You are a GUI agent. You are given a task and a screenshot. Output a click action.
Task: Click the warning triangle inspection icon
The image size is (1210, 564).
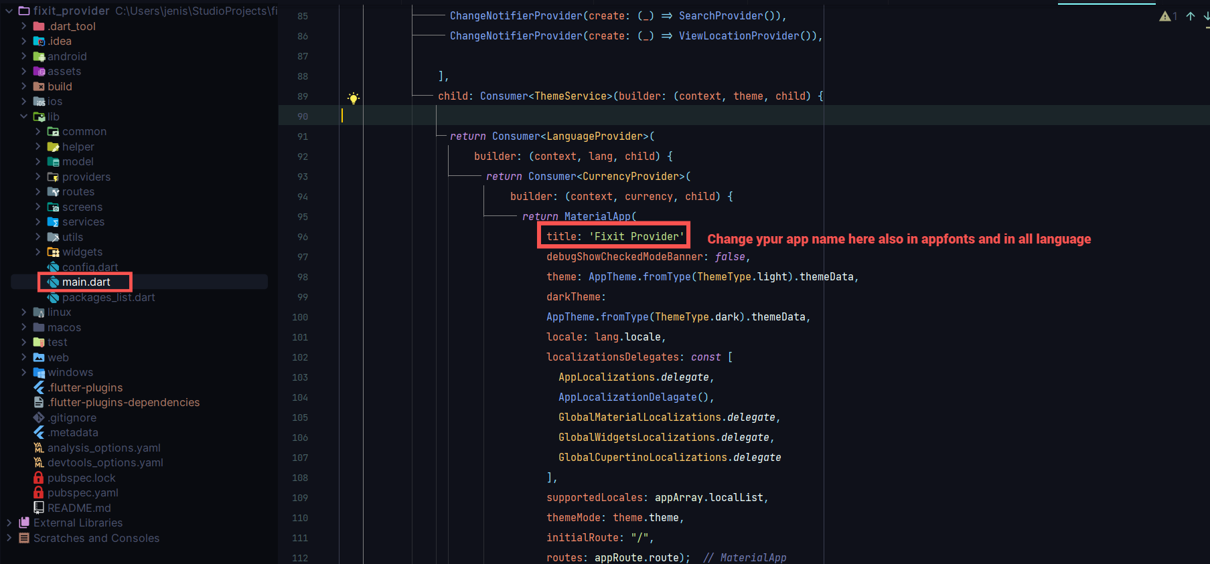[1165, 16]
